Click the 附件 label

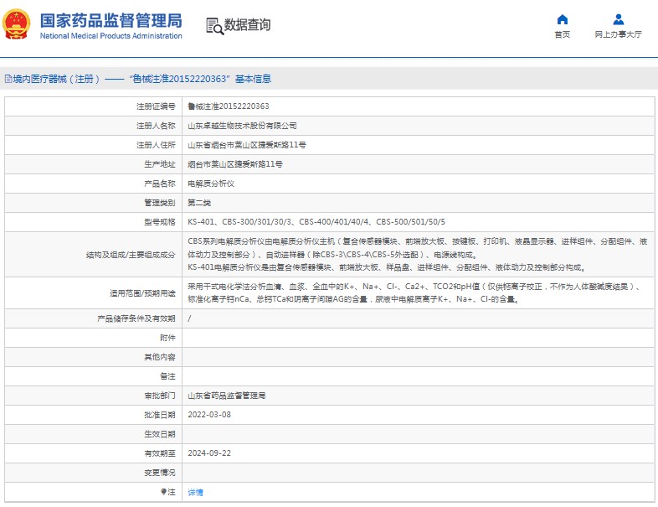(x=168, y=338)
